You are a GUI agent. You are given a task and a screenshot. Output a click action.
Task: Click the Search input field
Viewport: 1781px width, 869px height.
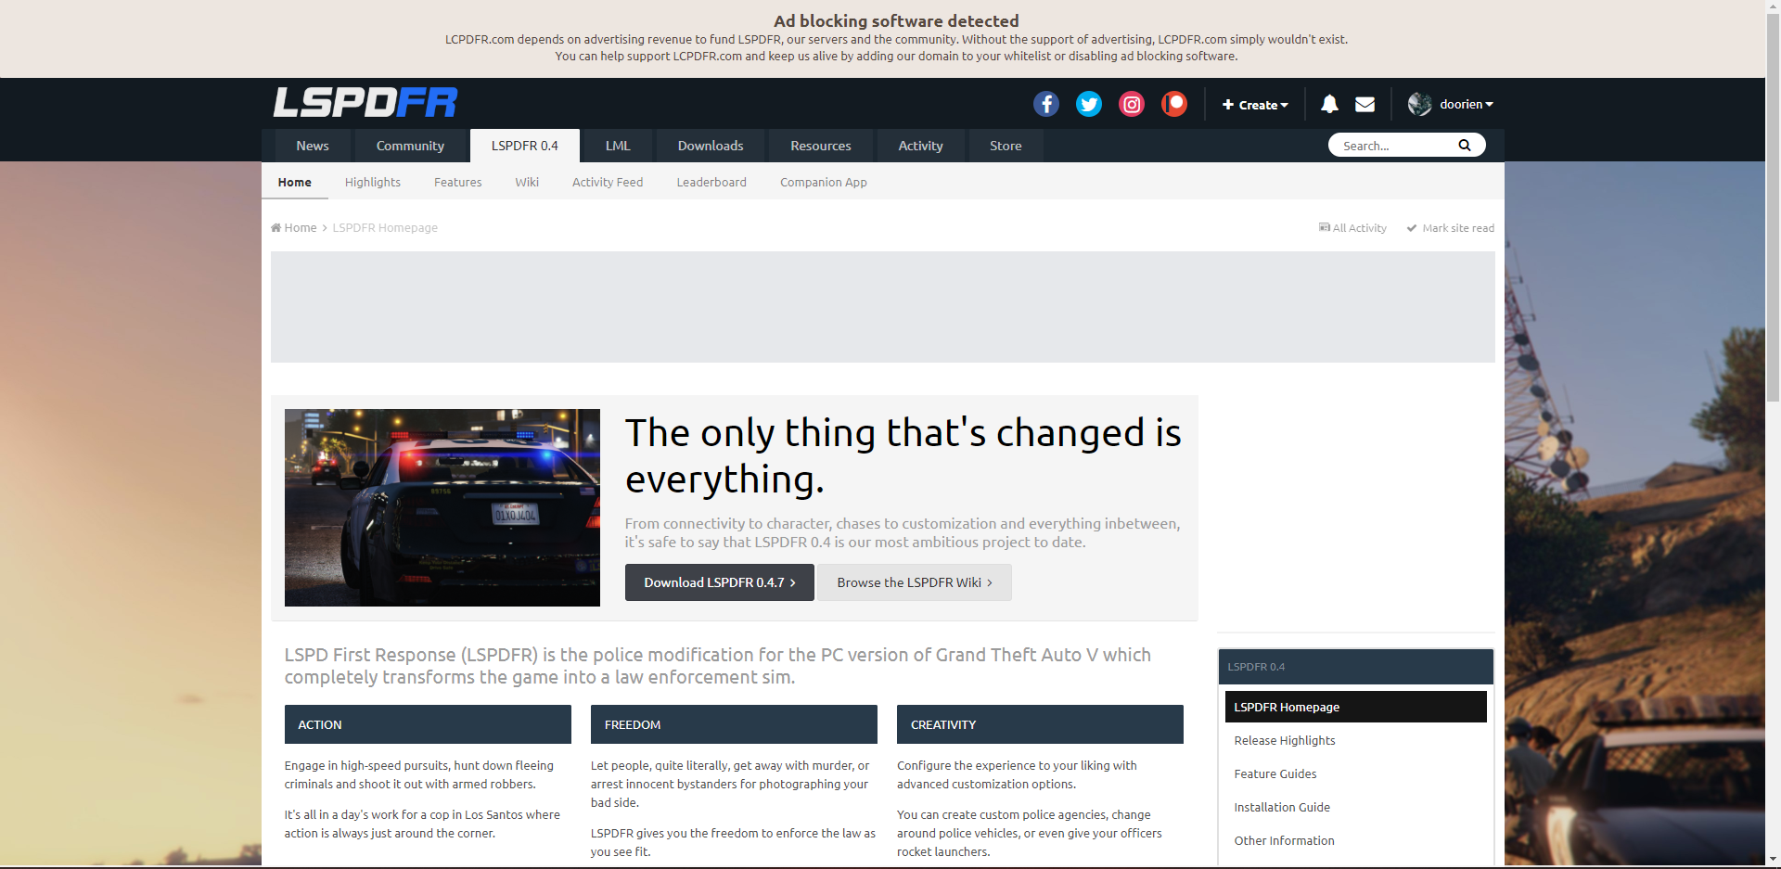1393,146
